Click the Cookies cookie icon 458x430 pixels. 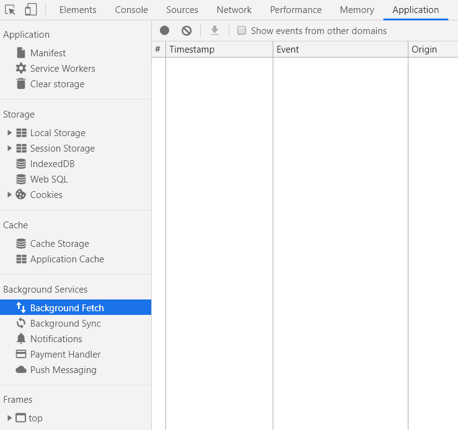(20, 194)
